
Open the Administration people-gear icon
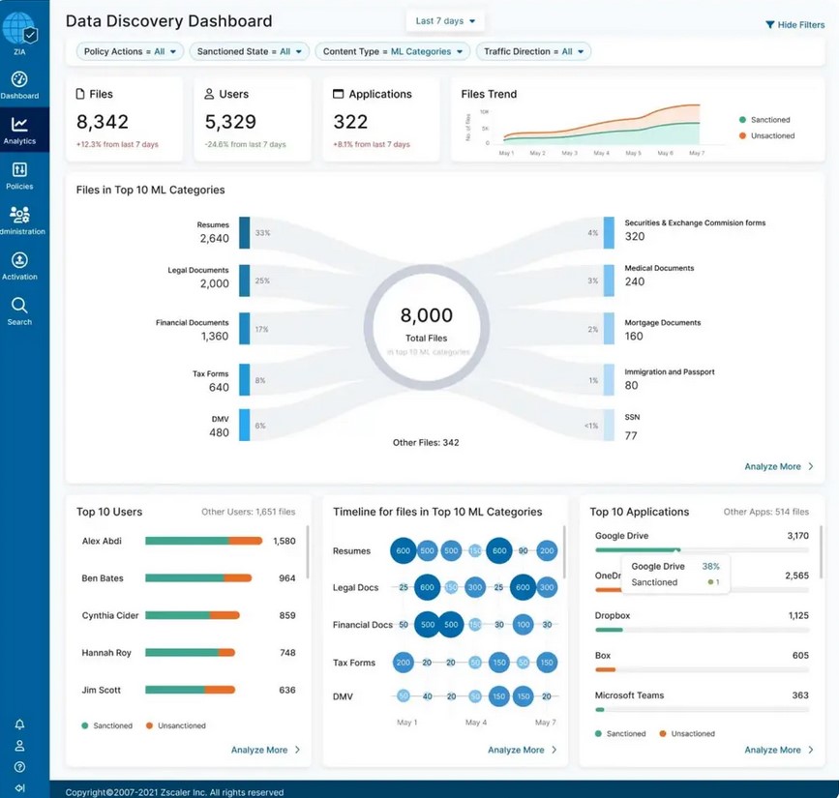coord(19,215)
